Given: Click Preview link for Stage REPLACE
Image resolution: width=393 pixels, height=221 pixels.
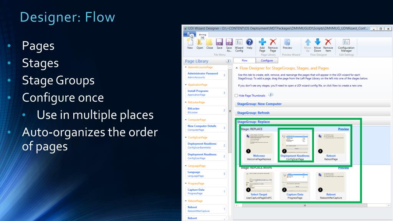Looking at the screenshot, I should tap(343, 129).
